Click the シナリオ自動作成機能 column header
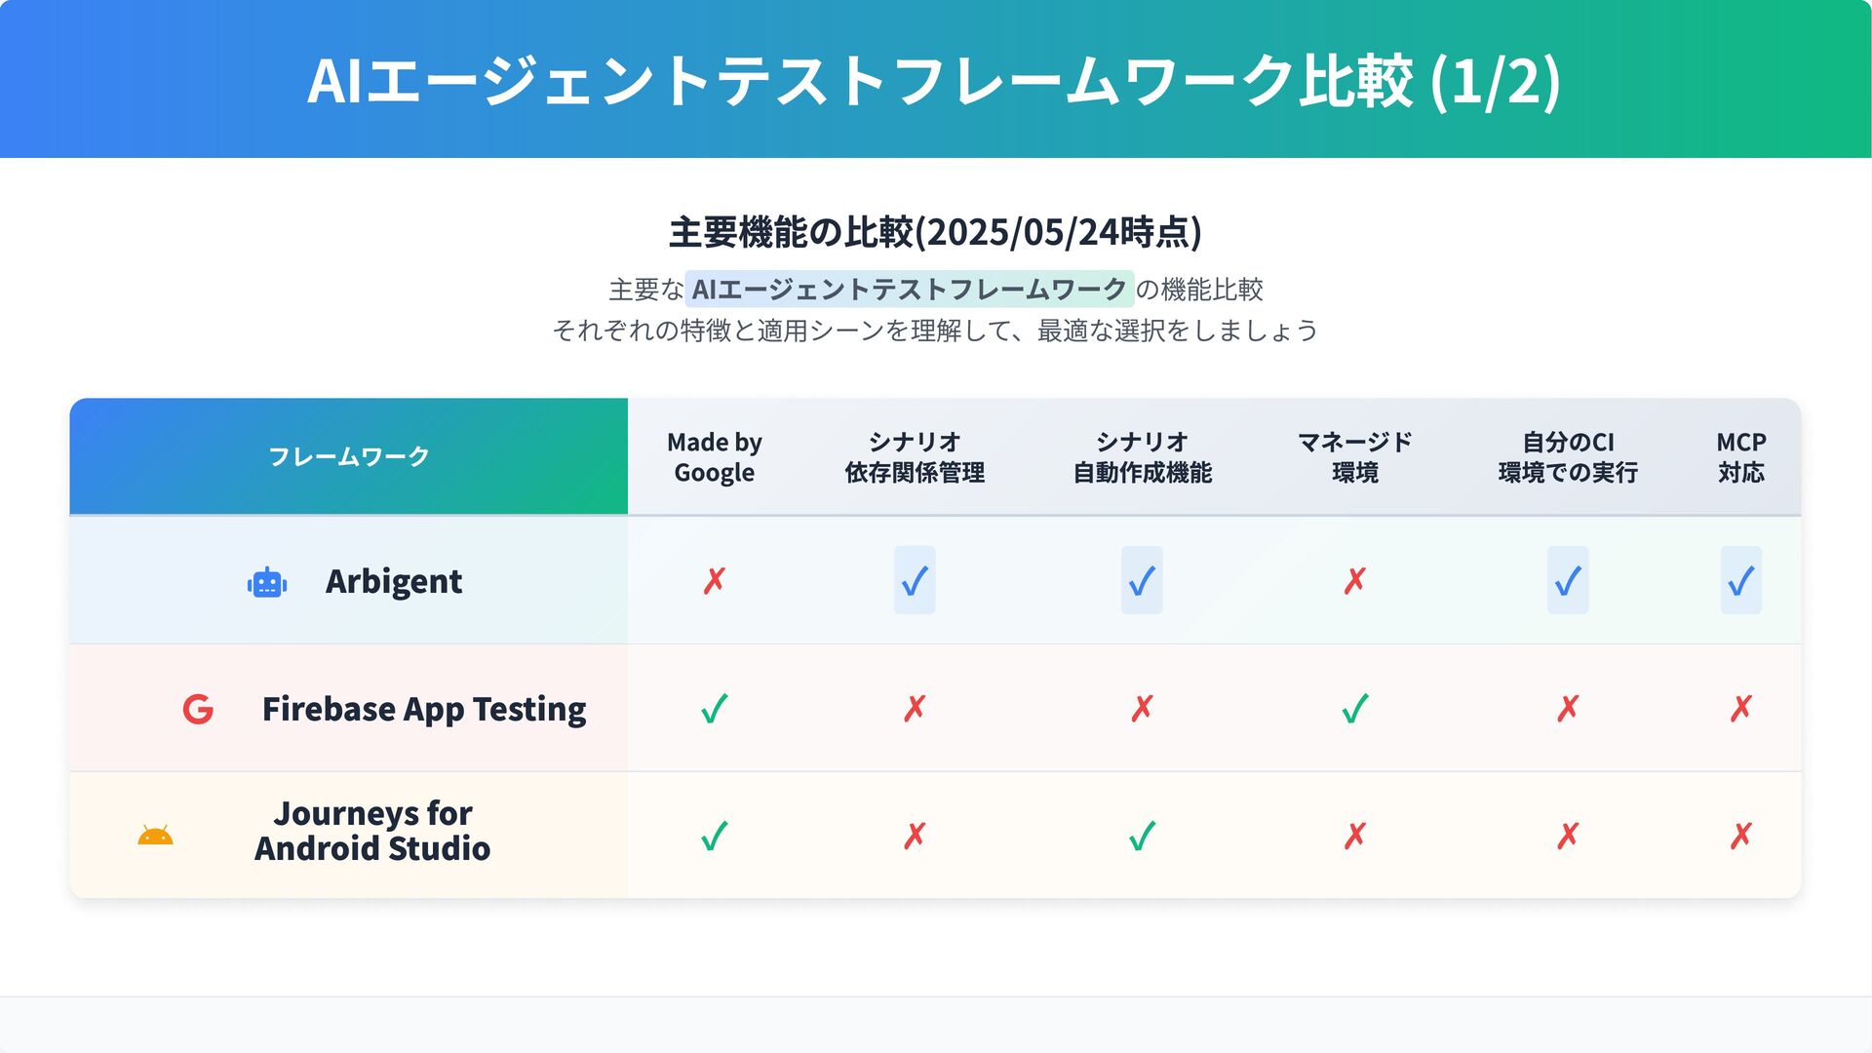The width and height of the screenshot is (1872, 1053). tap(1142, 456)
